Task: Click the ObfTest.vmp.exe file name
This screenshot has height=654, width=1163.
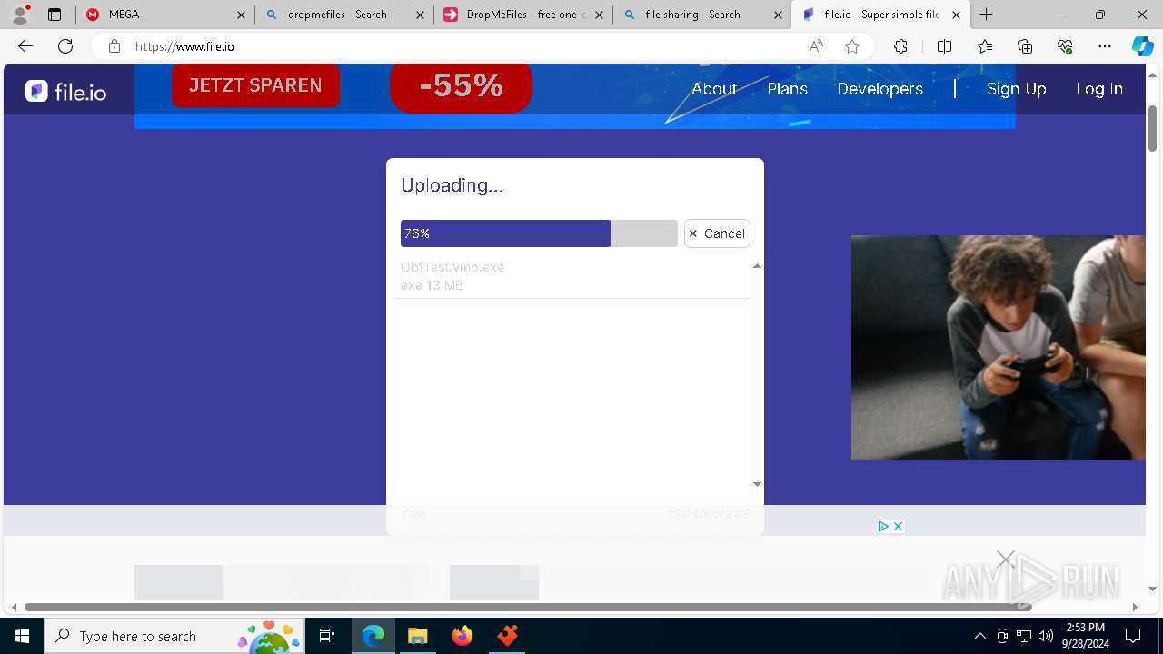Action: click(x=452, y=267)
